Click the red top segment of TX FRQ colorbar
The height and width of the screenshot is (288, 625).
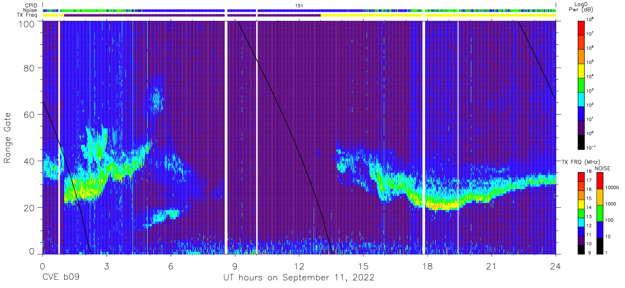click(x=581, y=177)
